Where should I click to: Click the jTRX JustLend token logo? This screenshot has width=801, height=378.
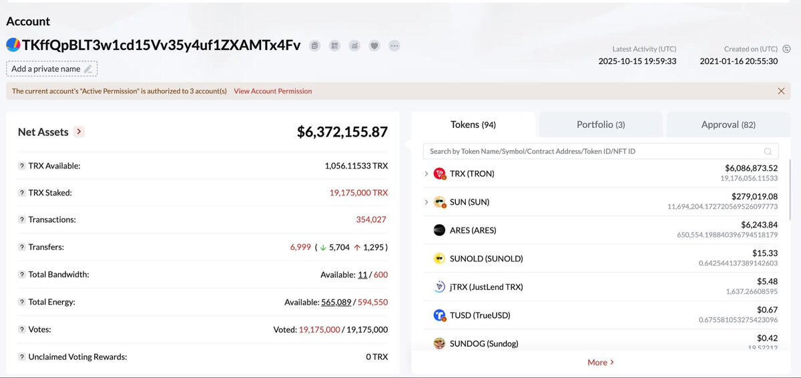pos(440,287)
